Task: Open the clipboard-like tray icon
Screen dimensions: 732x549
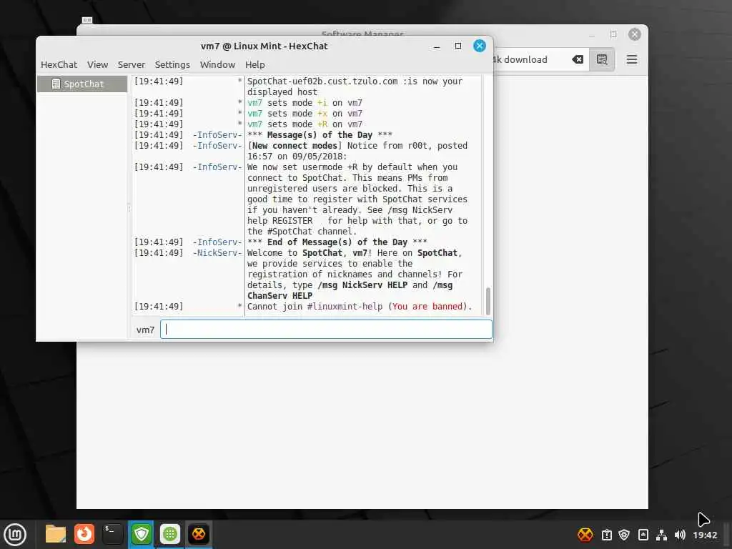Action: pos(606,535)
